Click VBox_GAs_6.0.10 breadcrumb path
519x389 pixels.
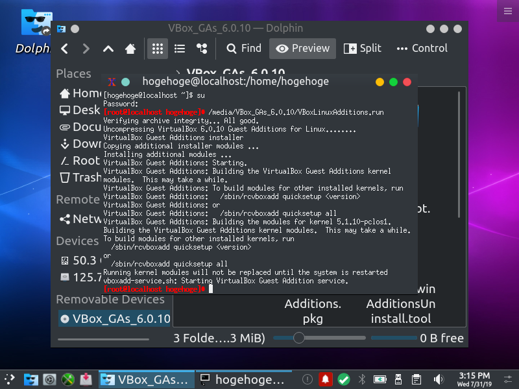[235, 72]
